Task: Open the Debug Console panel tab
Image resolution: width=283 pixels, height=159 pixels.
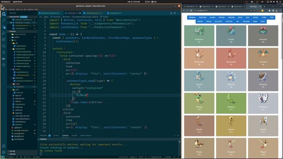Action: click(86, 136)
